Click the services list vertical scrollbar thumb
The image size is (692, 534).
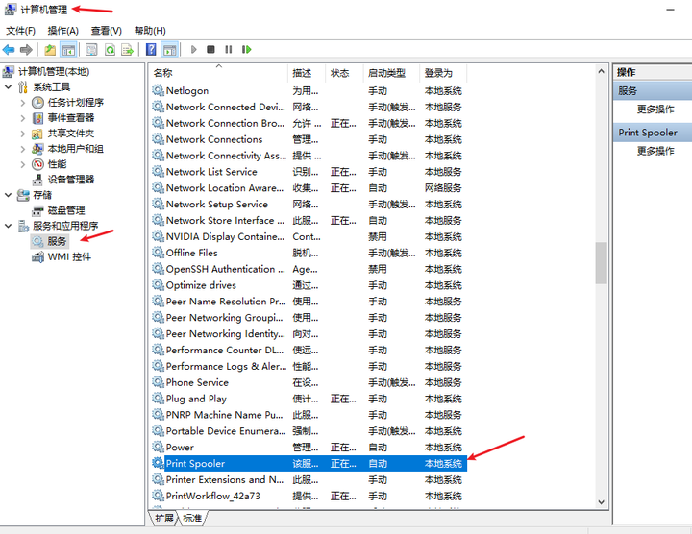[602, 262]
